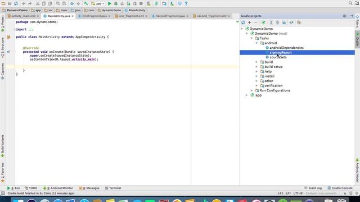This screenshot has height=202, width=360.
Task: Click the src breadcrumb folder
Action: click(48, 10)
